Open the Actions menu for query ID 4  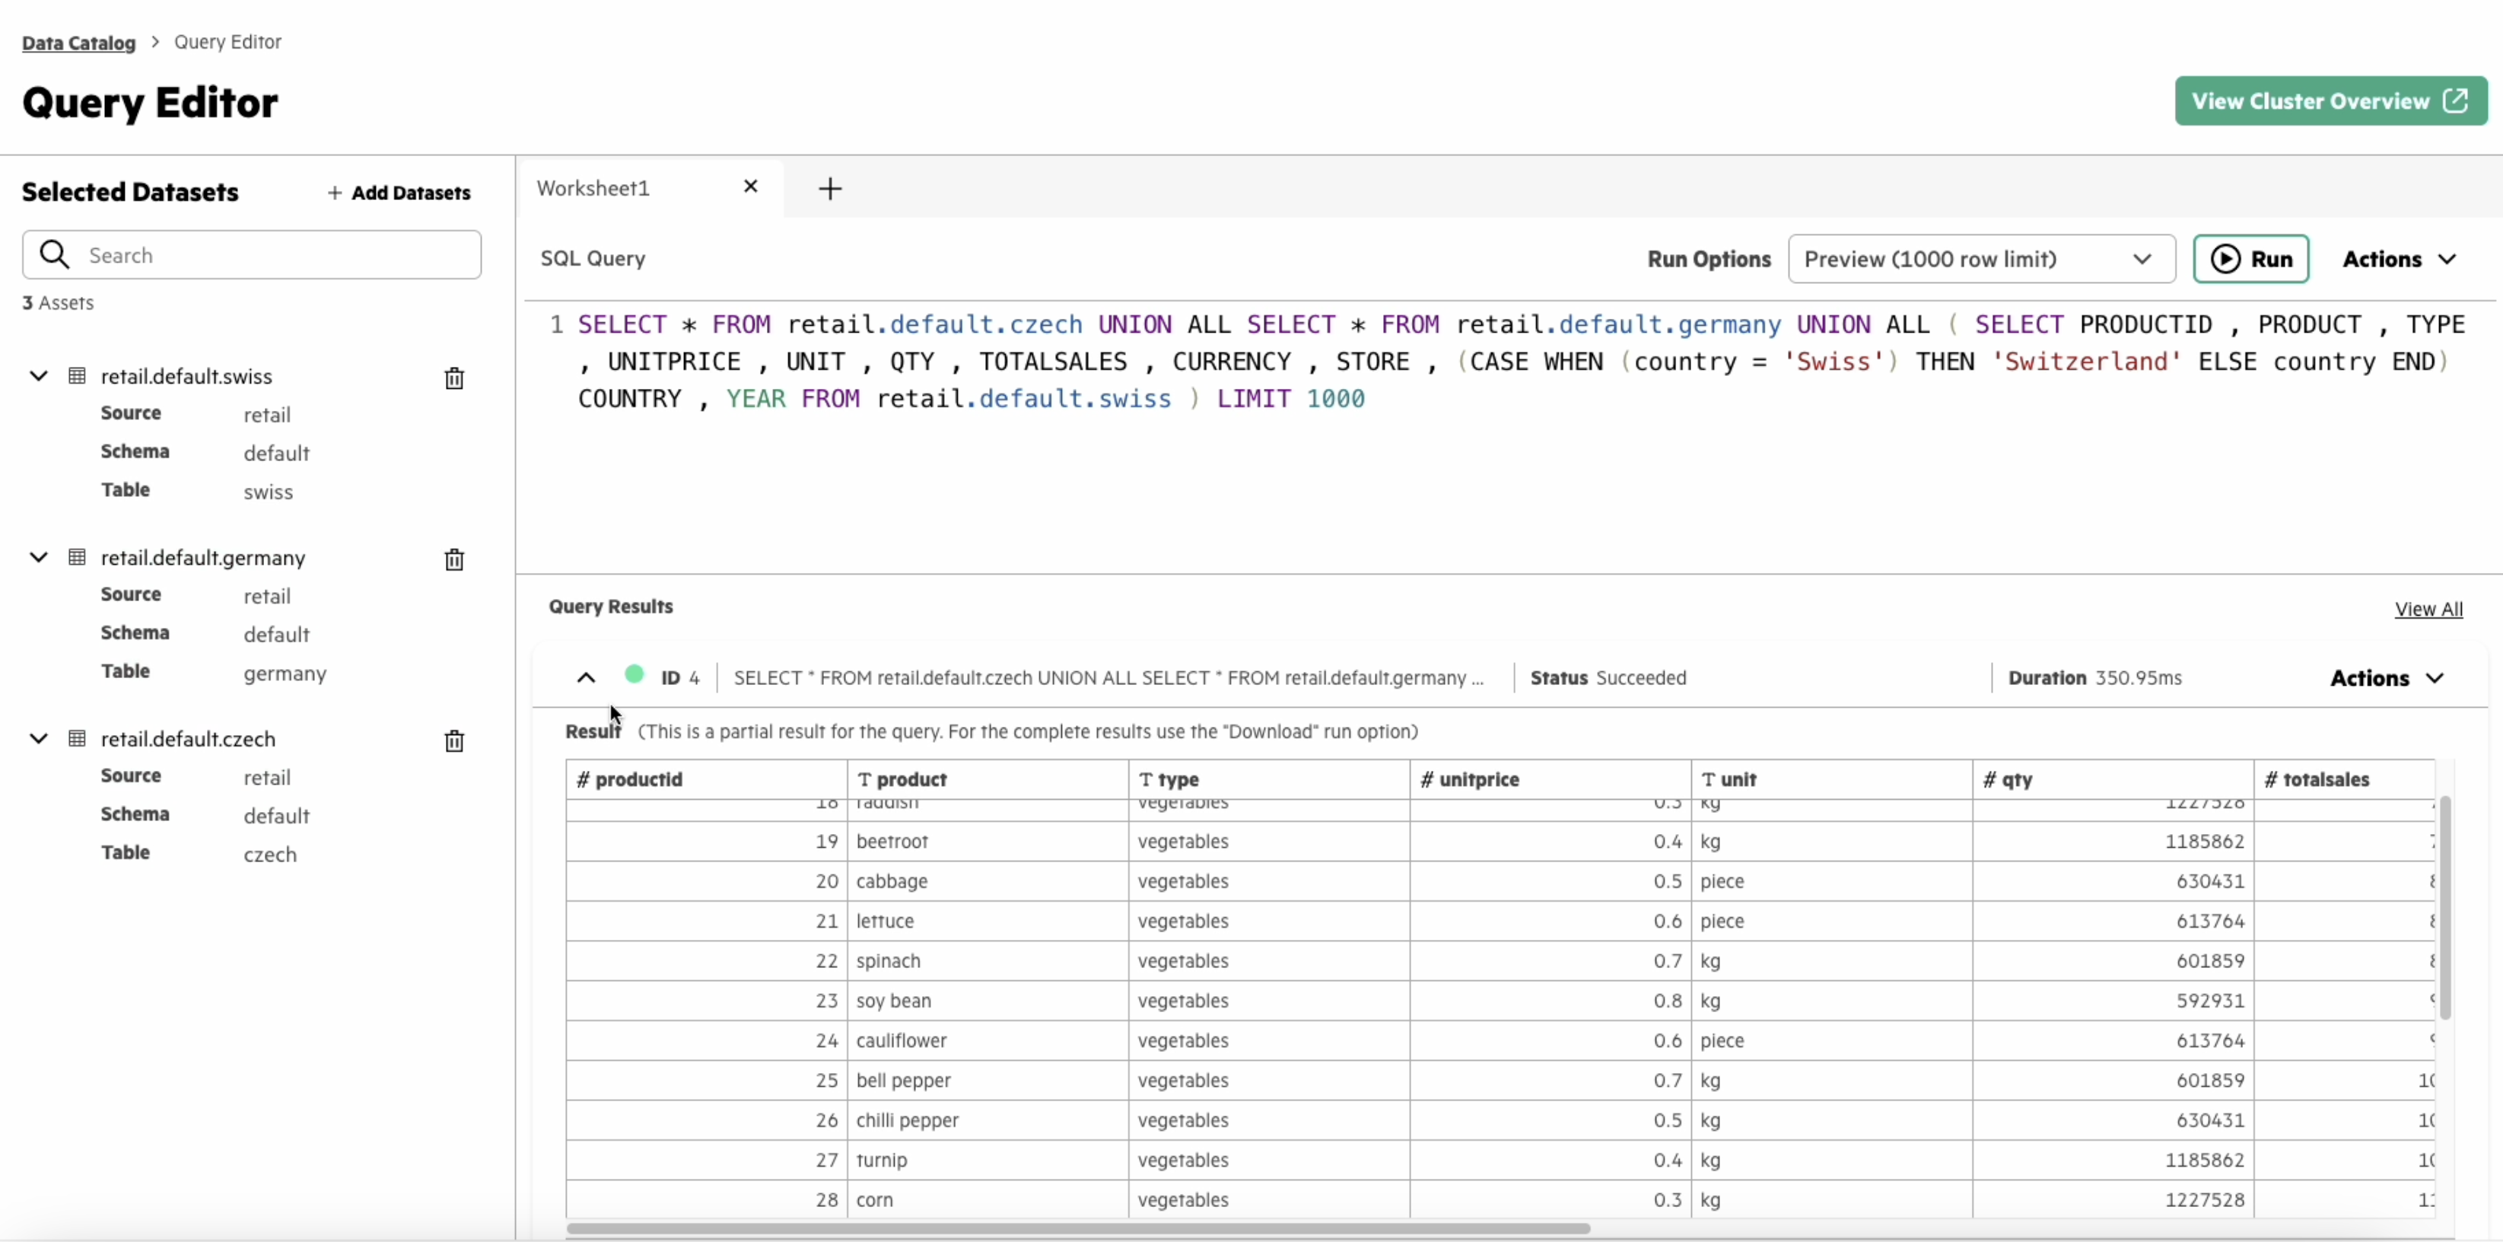pos(2387,677)
